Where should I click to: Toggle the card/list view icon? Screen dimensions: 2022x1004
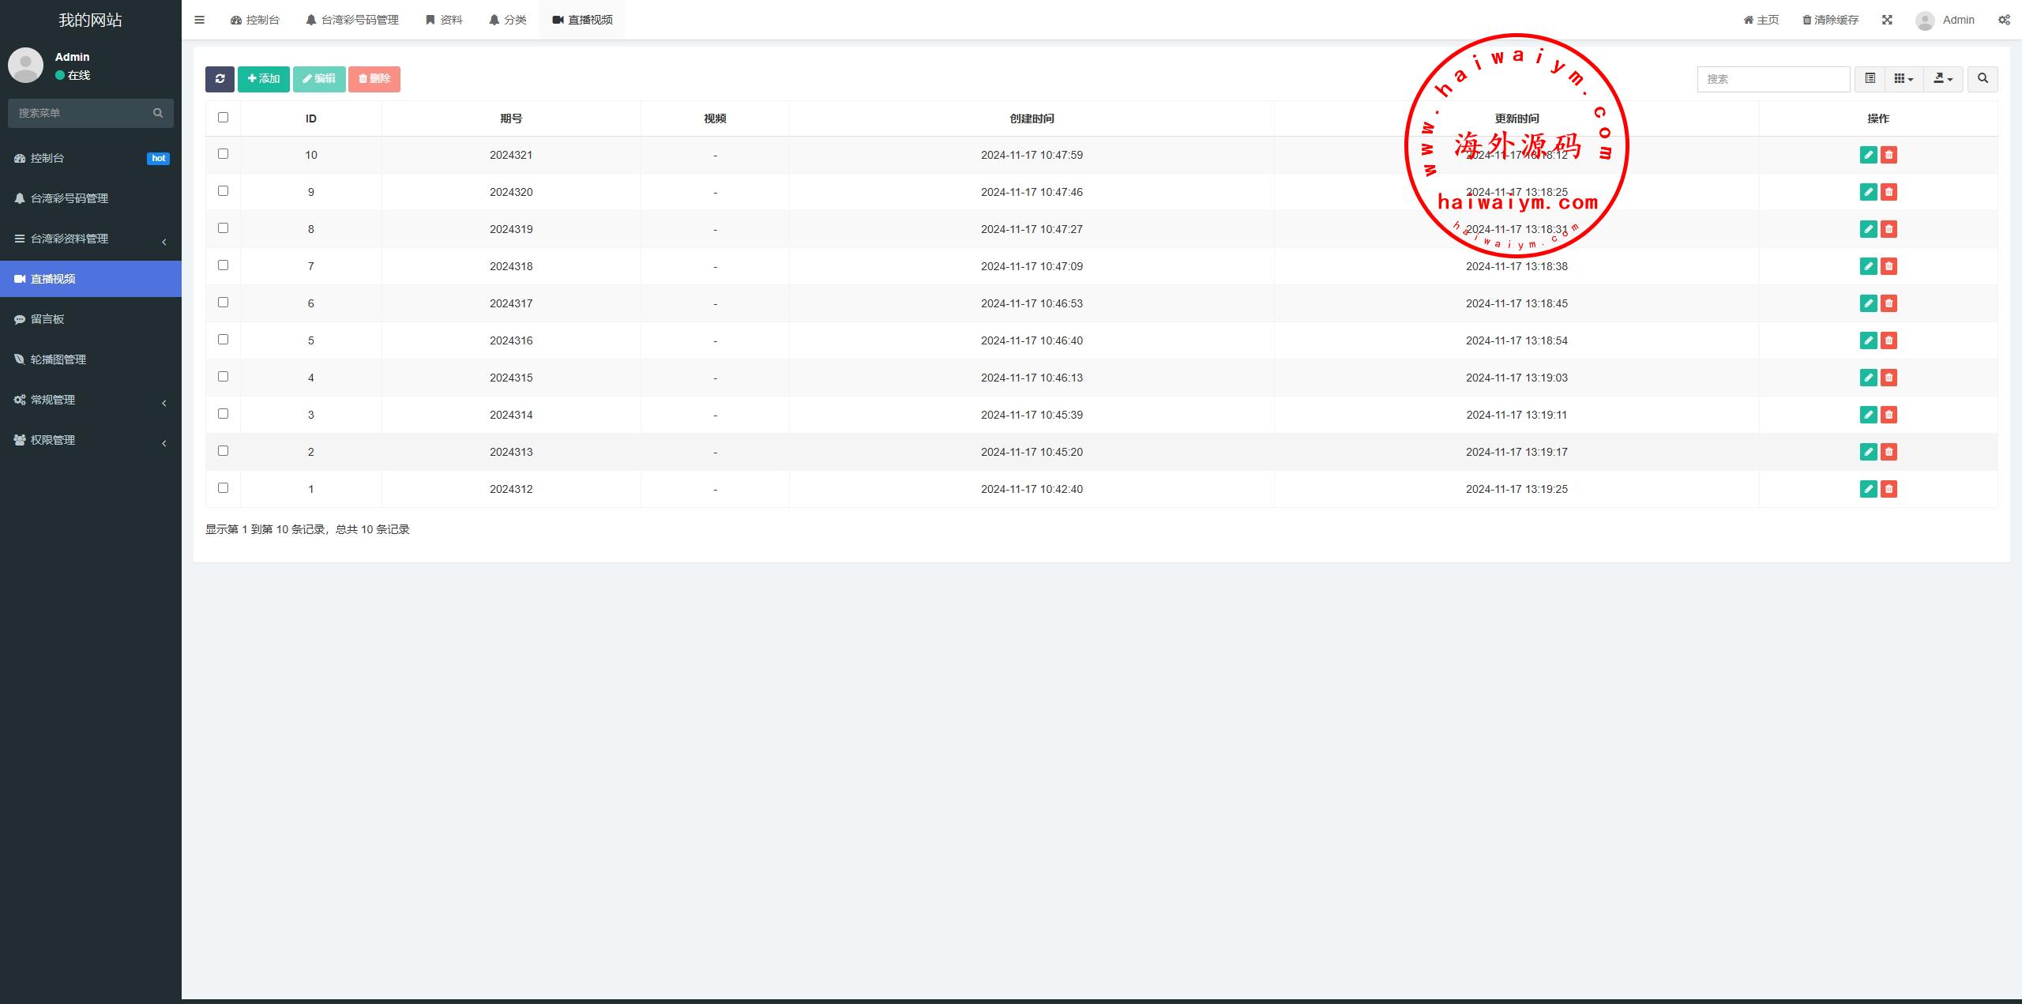[1870, 79]
